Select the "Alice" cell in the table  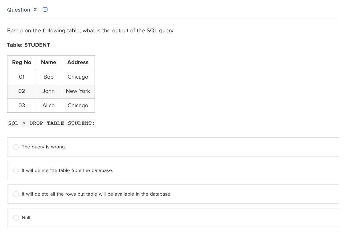(x=49, y=105)
